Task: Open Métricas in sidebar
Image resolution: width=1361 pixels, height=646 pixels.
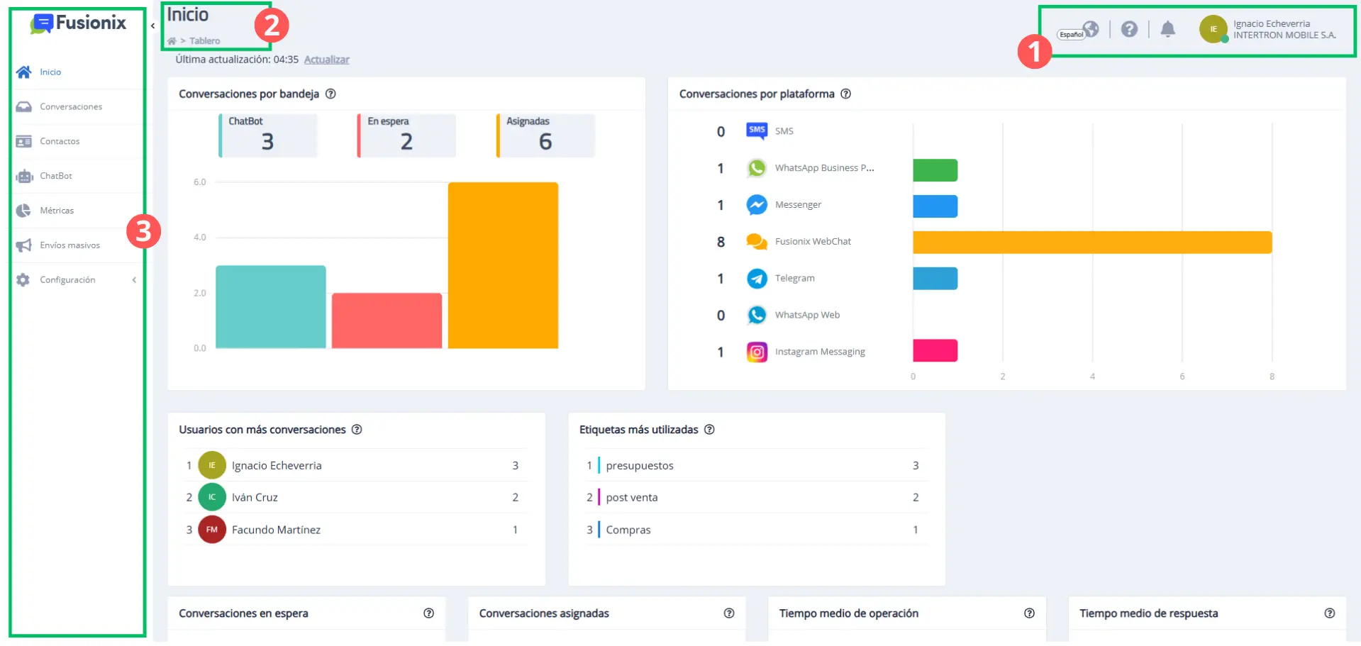Action: point(57,211)
